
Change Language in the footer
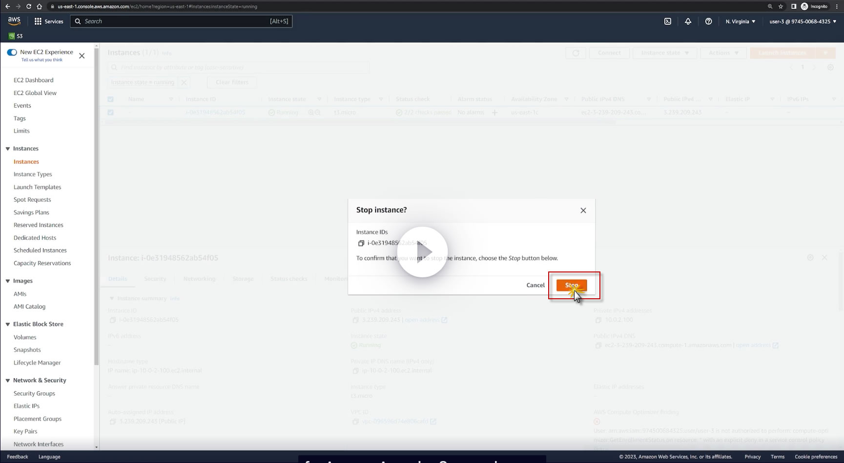pos(49,457)
